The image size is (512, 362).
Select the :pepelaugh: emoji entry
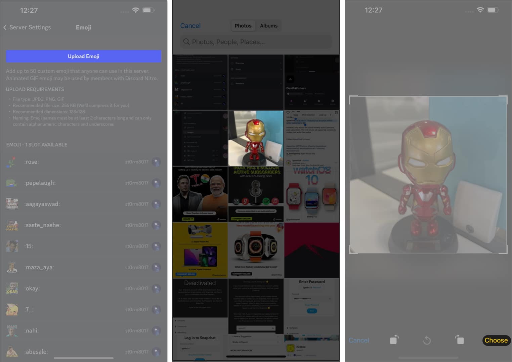[x=84, y=183]
